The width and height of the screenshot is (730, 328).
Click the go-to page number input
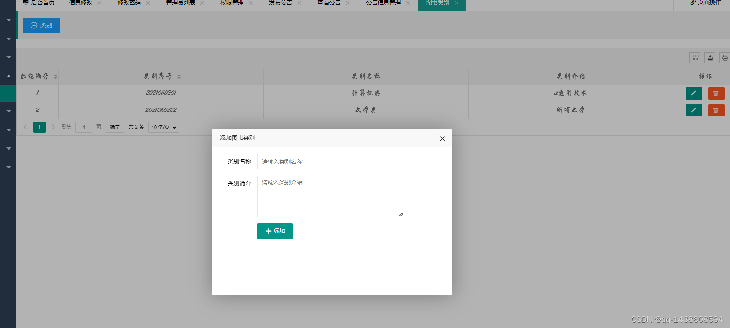tap(84, 127)
